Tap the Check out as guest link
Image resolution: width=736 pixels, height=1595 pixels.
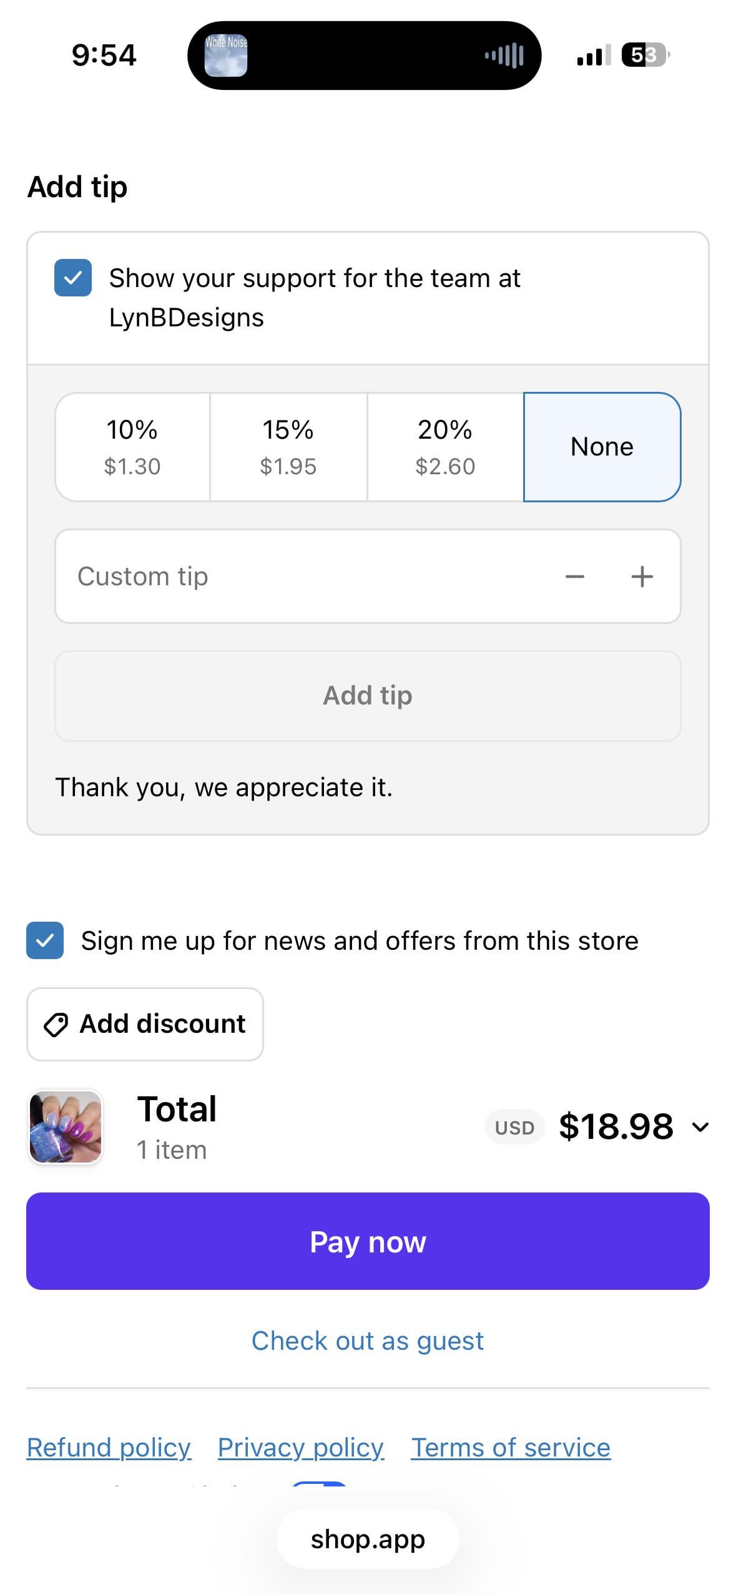pos(368,1340)
